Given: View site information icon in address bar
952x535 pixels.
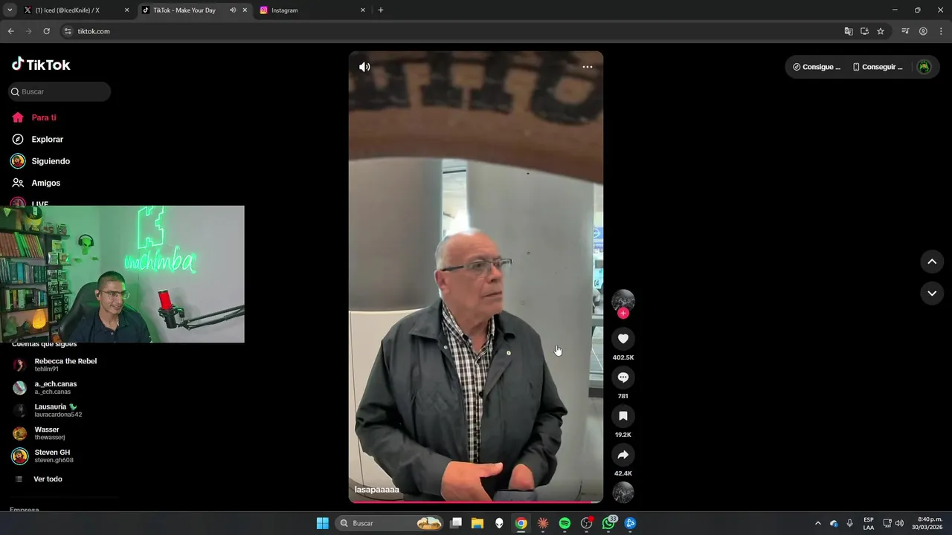Looking at the screenshot, I should (68, 31).
